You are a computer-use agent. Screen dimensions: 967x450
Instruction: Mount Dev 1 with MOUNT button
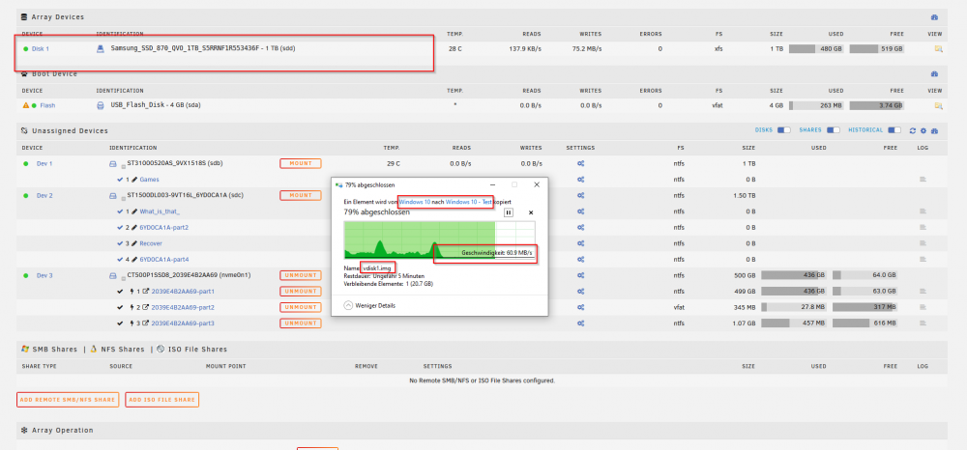click(301, 164)
